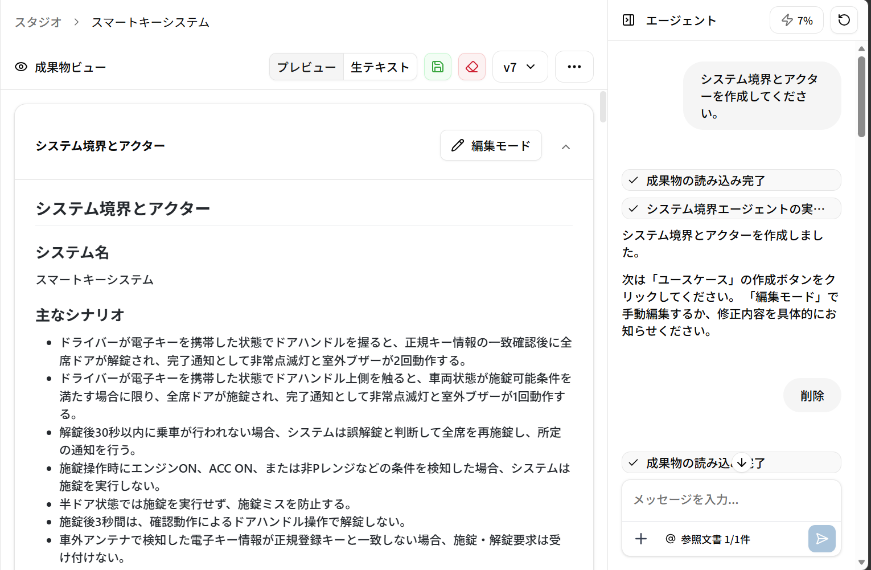Viewport: 871px width, 570px height.
Task: Open the v7 version dropdown
Action: 520,67
